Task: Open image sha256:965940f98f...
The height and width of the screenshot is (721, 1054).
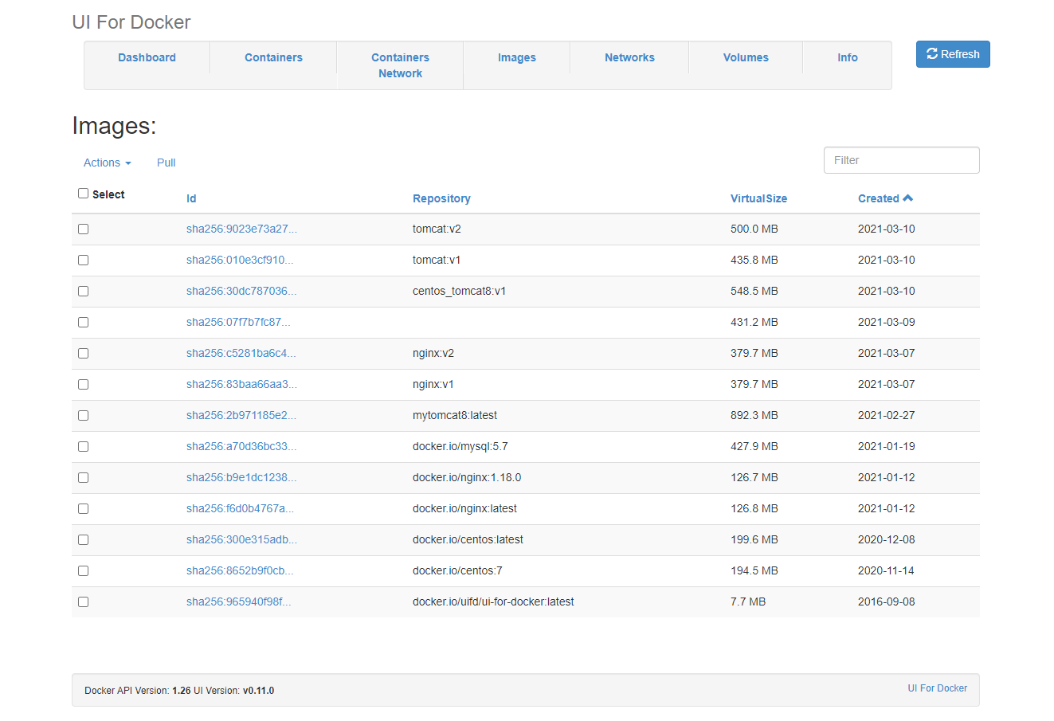Action: (239, 601)
